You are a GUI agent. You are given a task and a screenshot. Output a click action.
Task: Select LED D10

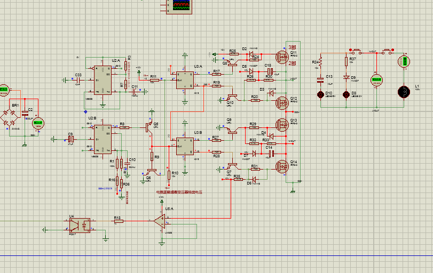click(x=320, y=94)
